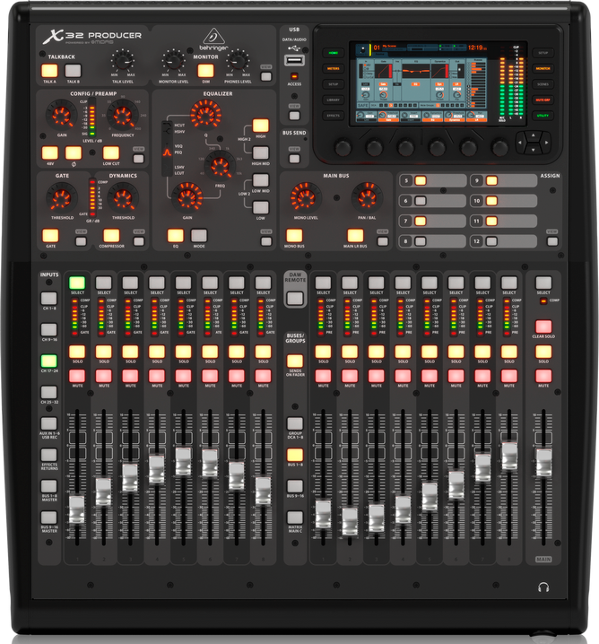The image size is (599, 644).
Task: Open the SCENES screen button
Action: coord(543,84)
